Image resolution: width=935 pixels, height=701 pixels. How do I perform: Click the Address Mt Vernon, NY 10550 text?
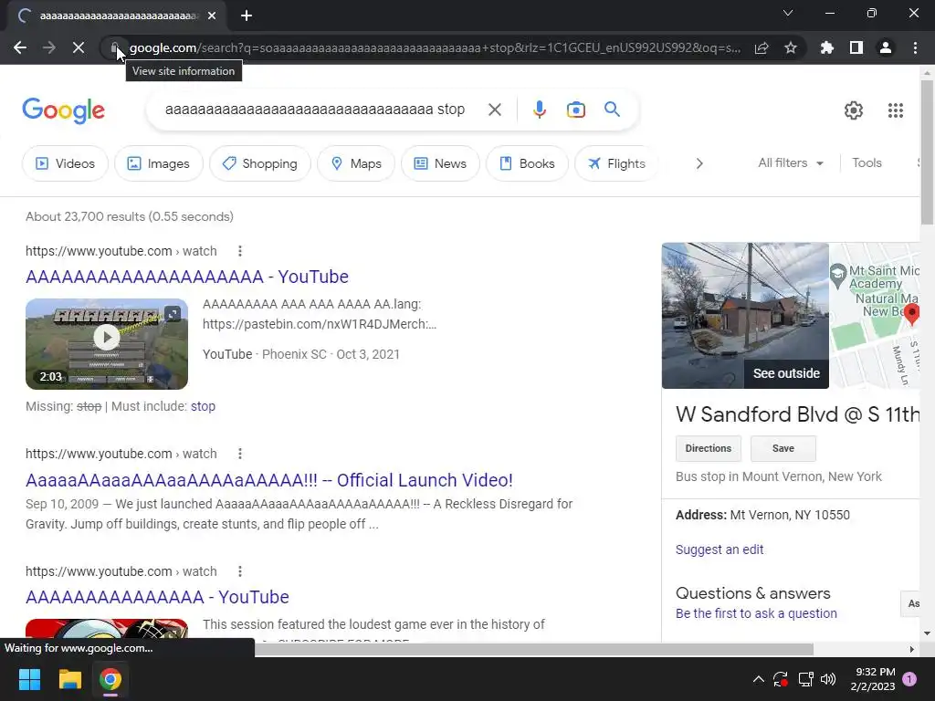[762, 515]
